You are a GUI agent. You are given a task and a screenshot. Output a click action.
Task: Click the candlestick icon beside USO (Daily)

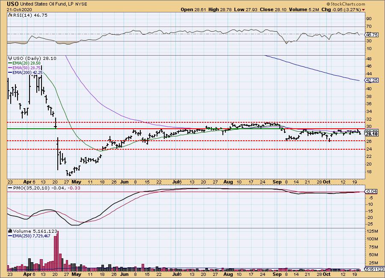(10, 58)
